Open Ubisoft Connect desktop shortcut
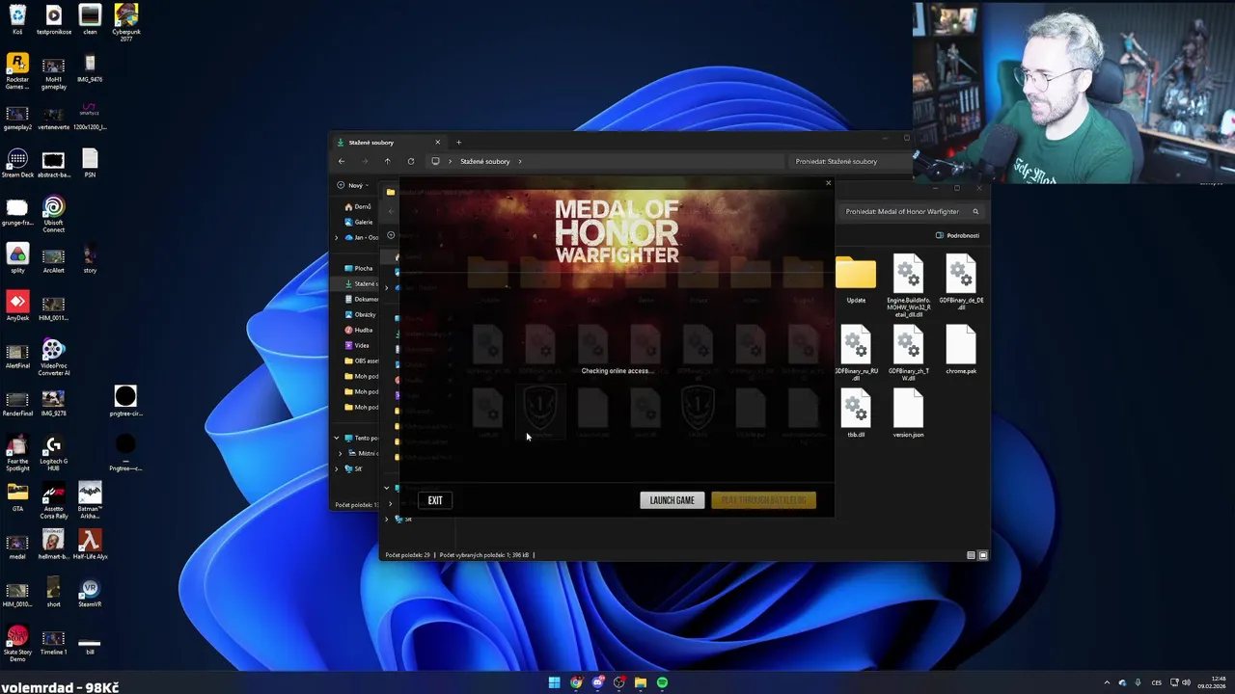Viewport: 1235px width, 694px height. 53,214
